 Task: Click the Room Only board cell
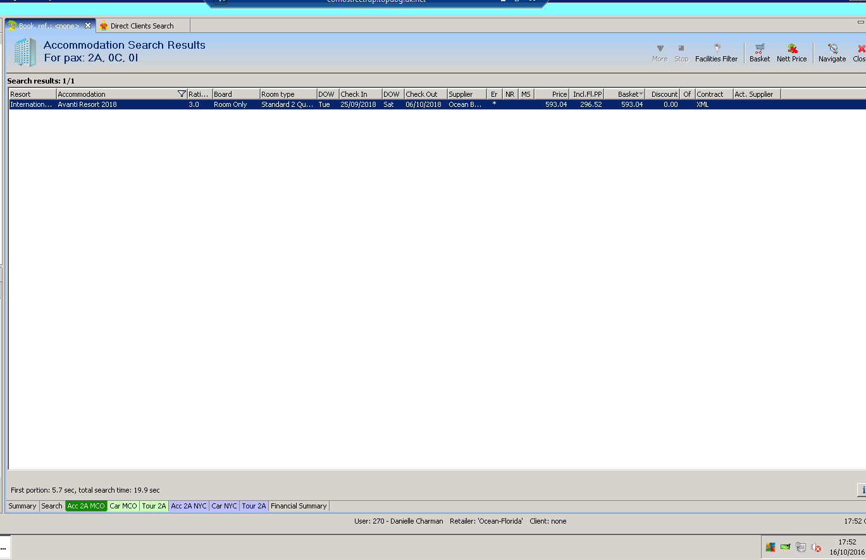(x=236, y=104)
